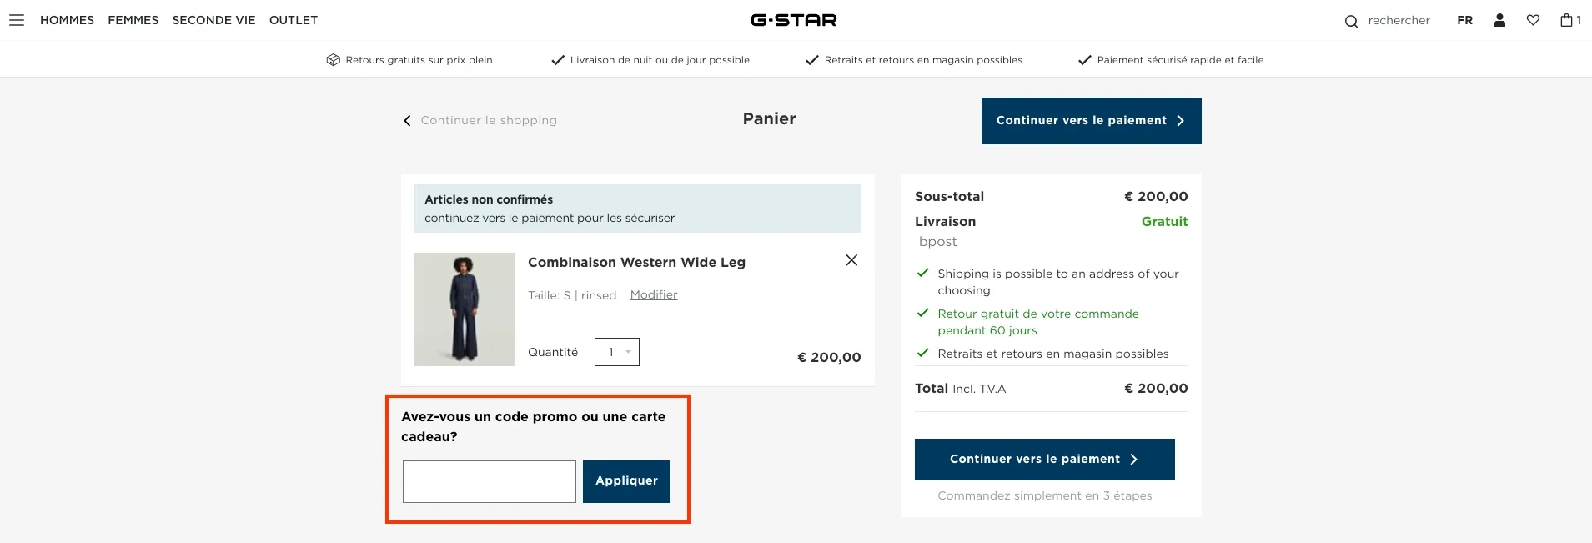Select the FEMMES menu item
Viewport: 1592px width, 543px height.
pyautogui.click(x=133, y=20)
